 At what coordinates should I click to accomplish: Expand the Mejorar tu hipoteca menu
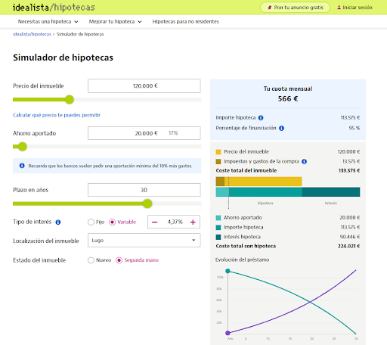tap(115, 22)
